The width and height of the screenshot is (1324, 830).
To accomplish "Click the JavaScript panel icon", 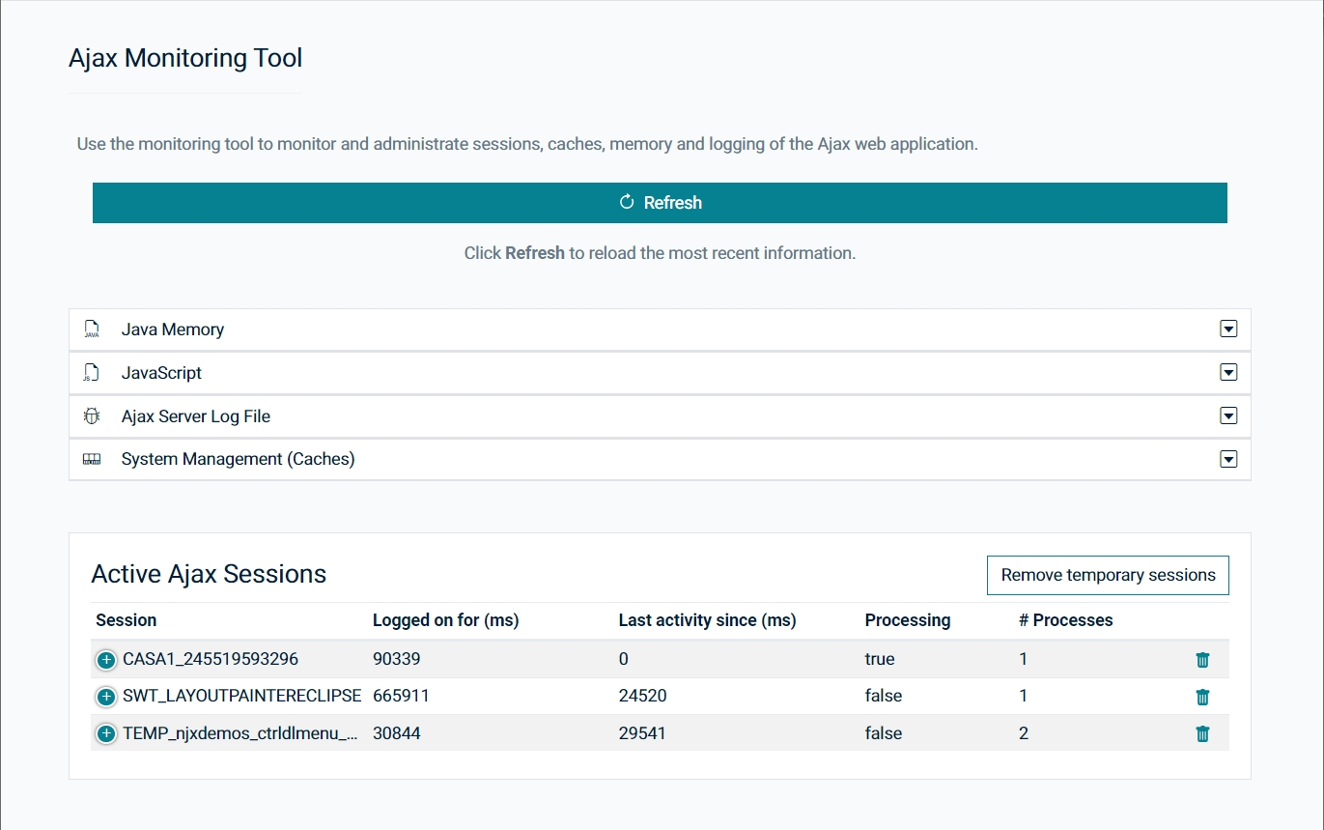I will pos(91,372).
